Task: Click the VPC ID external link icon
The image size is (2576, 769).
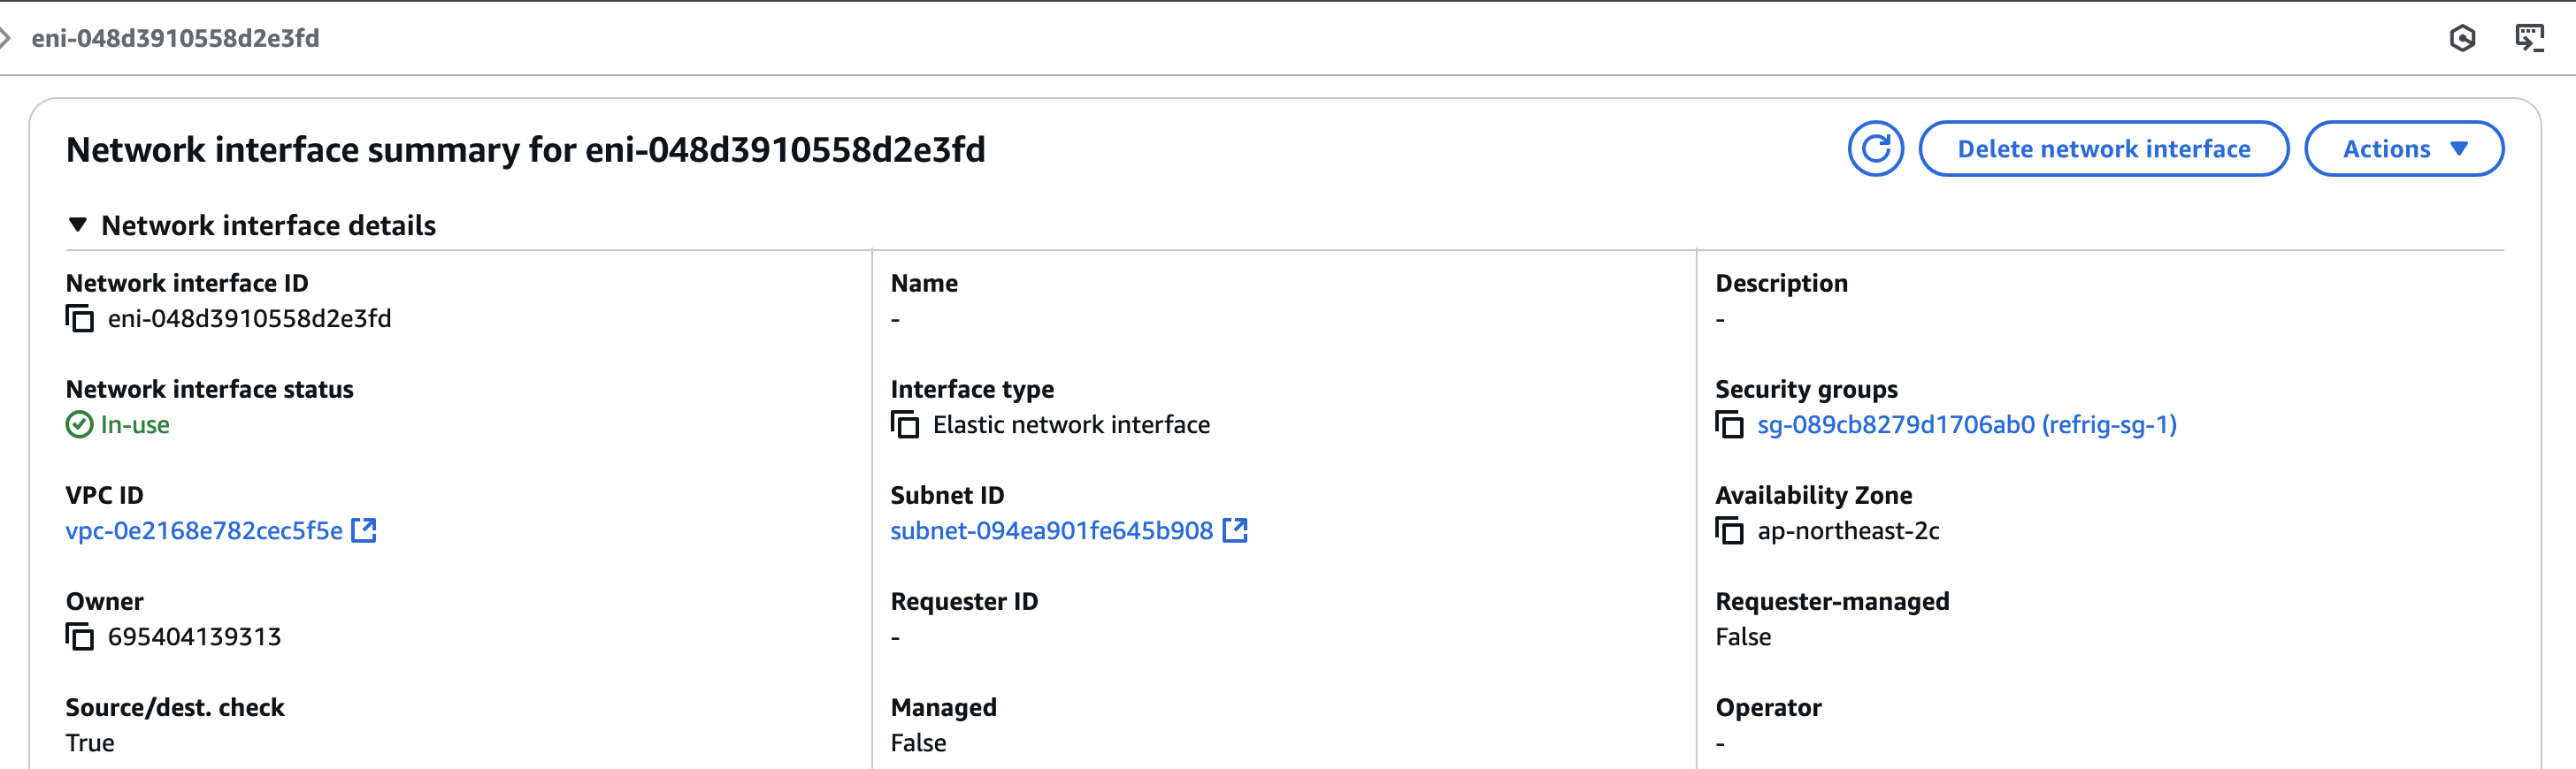Action: coord(364,530)
